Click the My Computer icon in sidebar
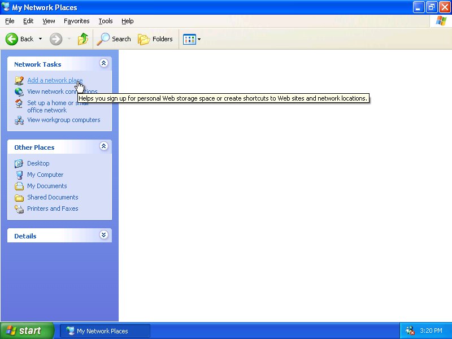 click(19, 175)
